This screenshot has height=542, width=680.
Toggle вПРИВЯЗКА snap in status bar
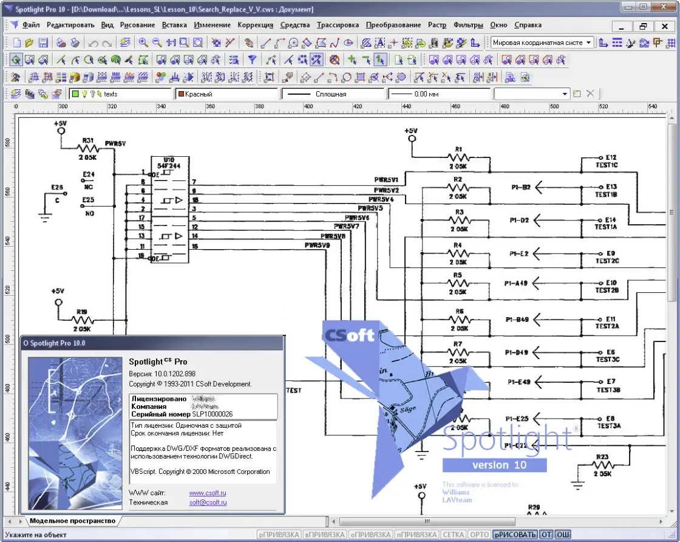pyautogui.click(x=325, y=535)
